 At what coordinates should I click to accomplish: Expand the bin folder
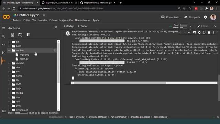[9, 42]
